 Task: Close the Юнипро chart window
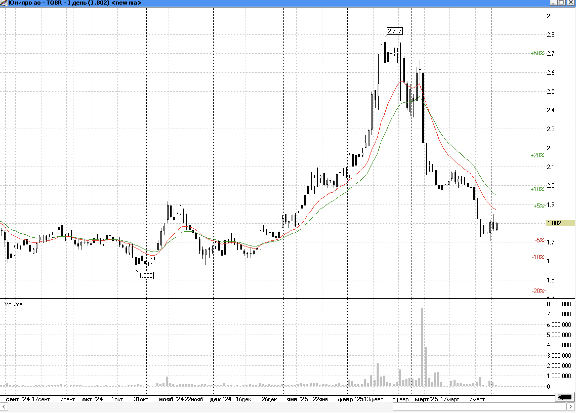(x=570, y=3)
